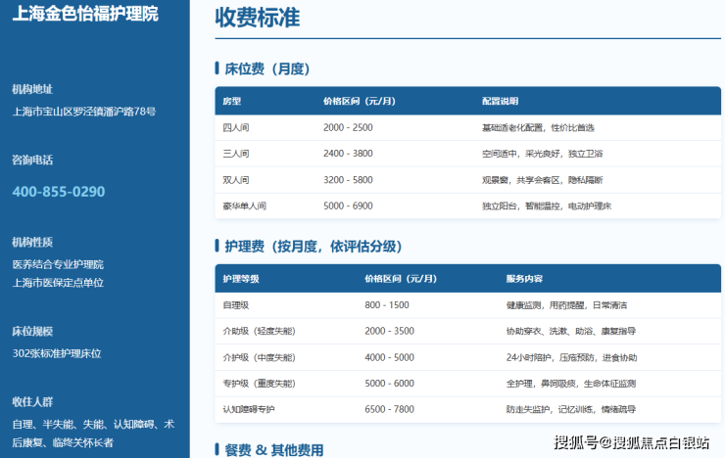Click price cell 5000 - 6900

click(x=348, y=206)
